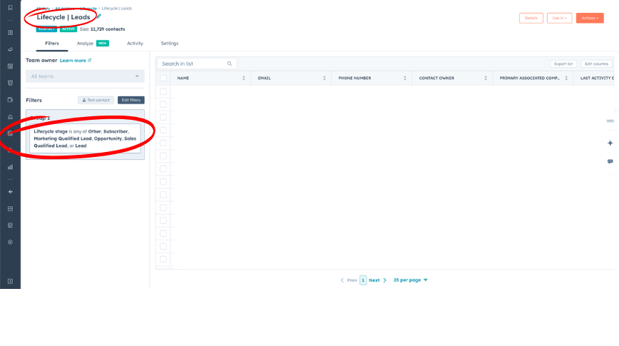Click the Edit filters button
This screenshot has width=619, height=346.
[131, 100]
